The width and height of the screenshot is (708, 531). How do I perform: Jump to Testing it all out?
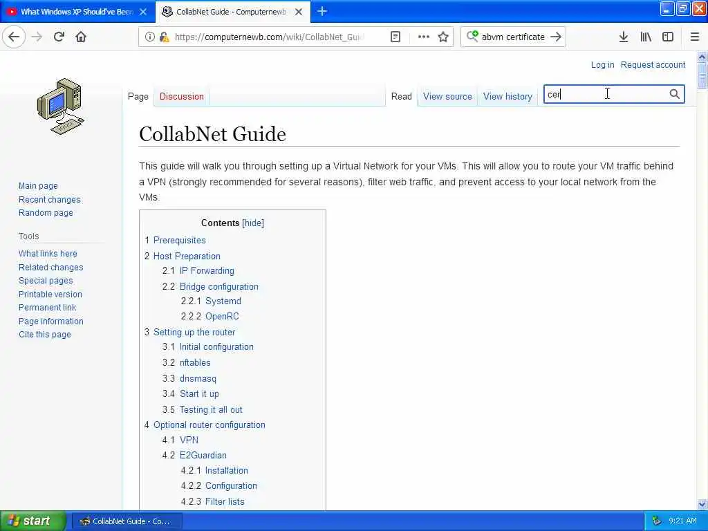pyautogui.click(x=211, y=409)
